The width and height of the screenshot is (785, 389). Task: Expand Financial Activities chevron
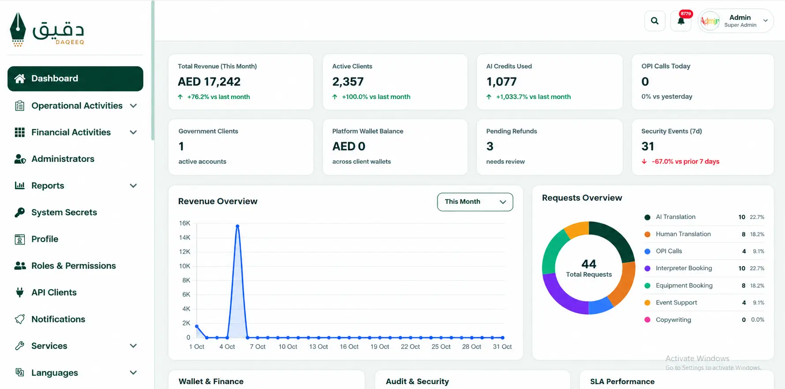(x=133, y=132)
